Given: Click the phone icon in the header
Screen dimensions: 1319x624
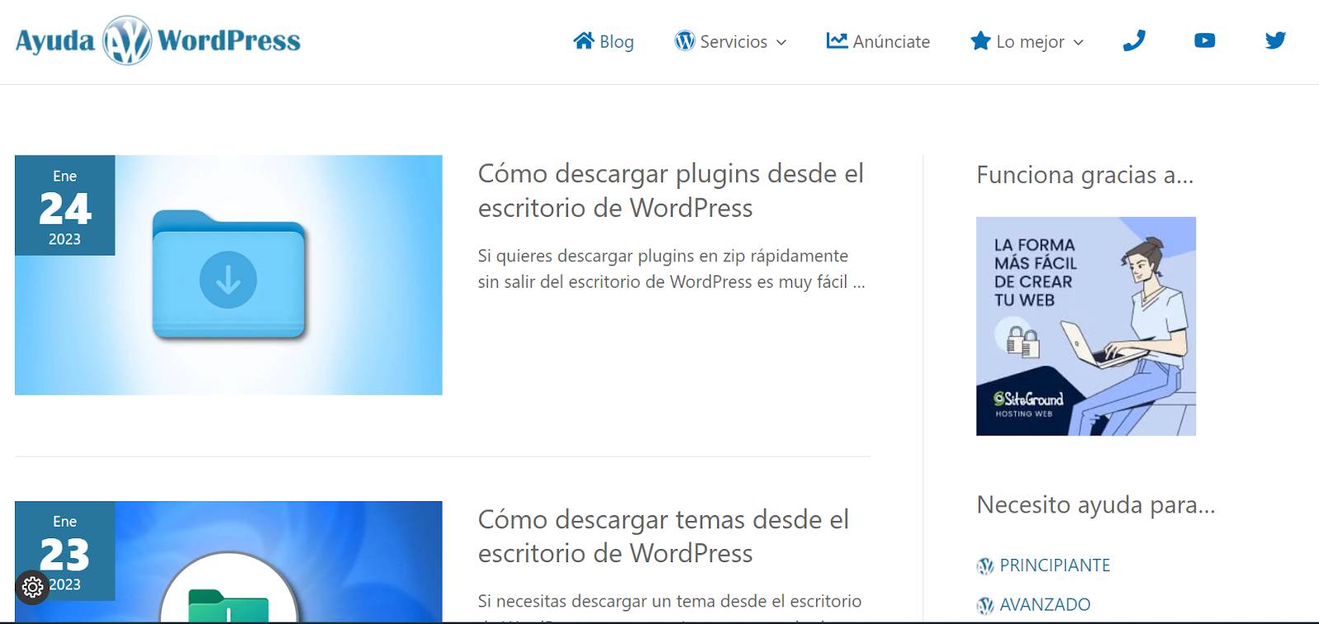Looking at the screenshot, I should 1134,40.
